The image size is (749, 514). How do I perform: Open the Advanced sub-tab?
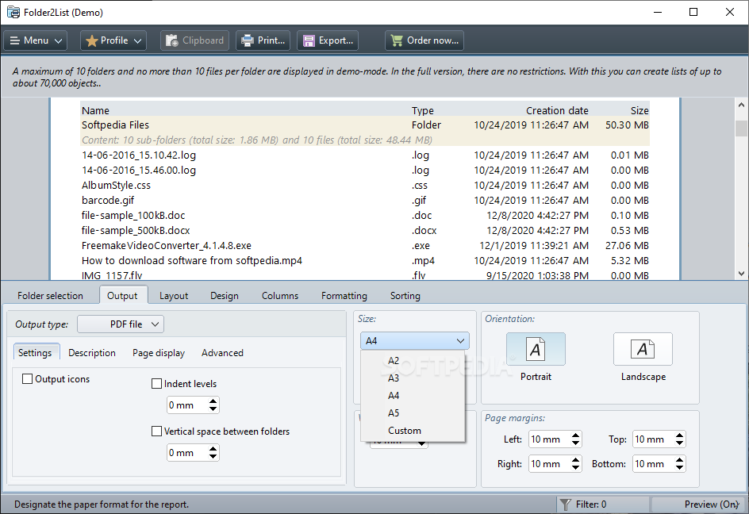[x=222, y=353]
